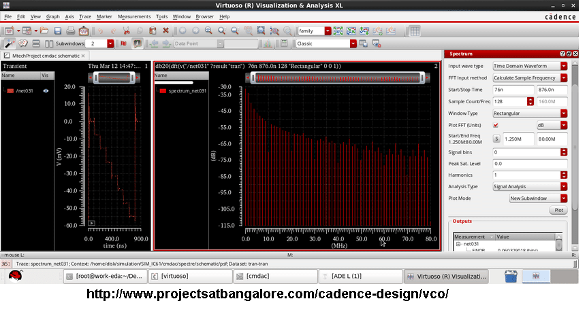
Task: Click the clipboard paste icon
Action: point(153,31)
